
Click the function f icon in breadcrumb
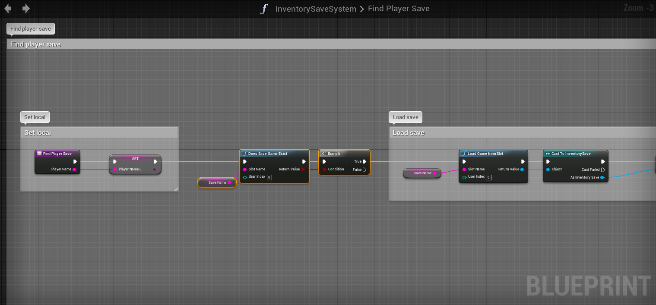[x=264, y=9]
